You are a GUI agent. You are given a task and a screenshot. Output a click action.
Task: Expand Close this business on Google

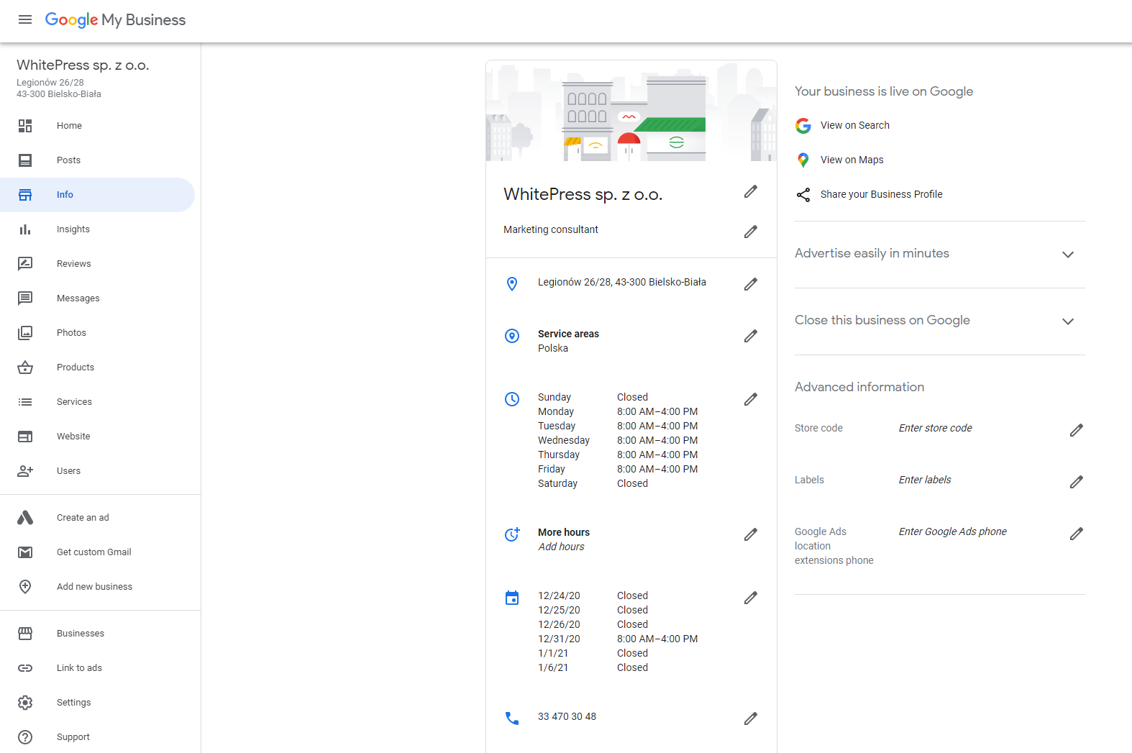pyautogui.click(x=1068, y=321)
